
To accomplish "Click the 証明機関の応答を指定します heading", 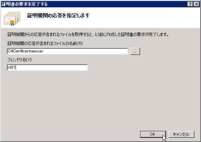I will point(58,16).
